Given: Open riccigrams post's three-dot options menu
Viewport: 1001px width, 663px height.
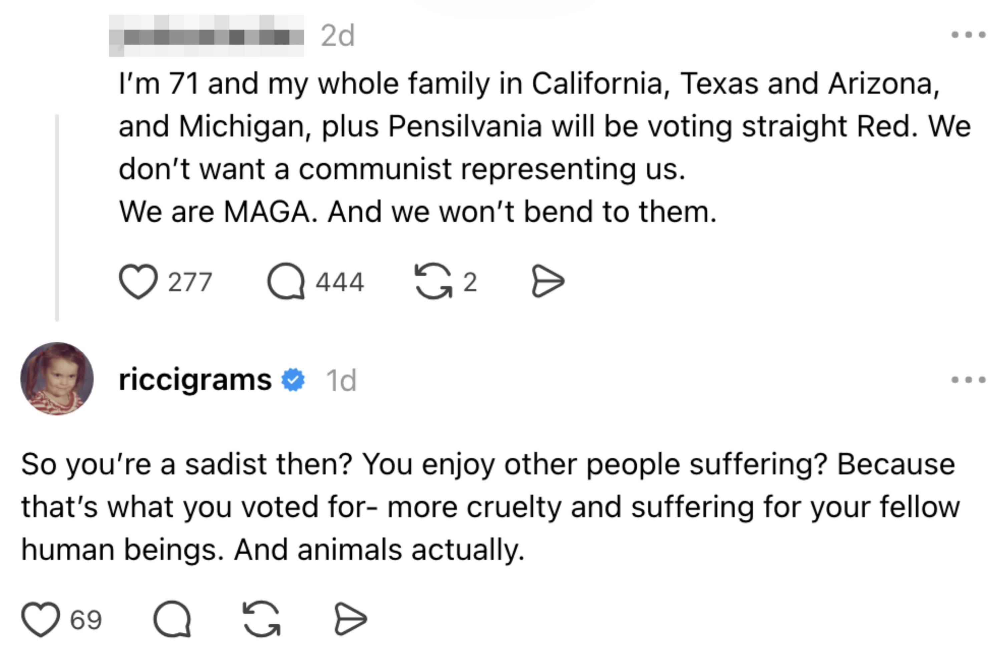Looking at the screenshot, I should point(968,380).
